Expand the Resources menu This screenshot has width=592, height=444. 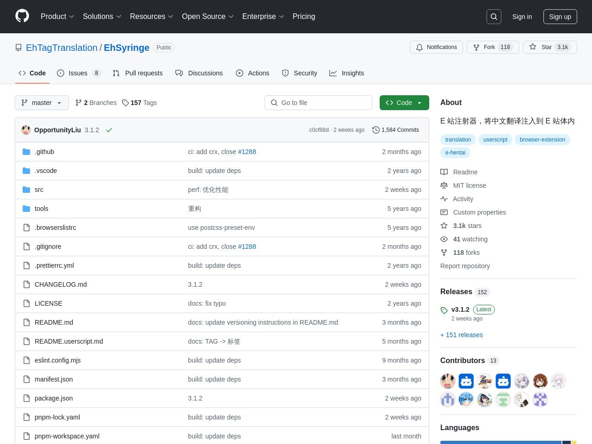pos(152,17)
